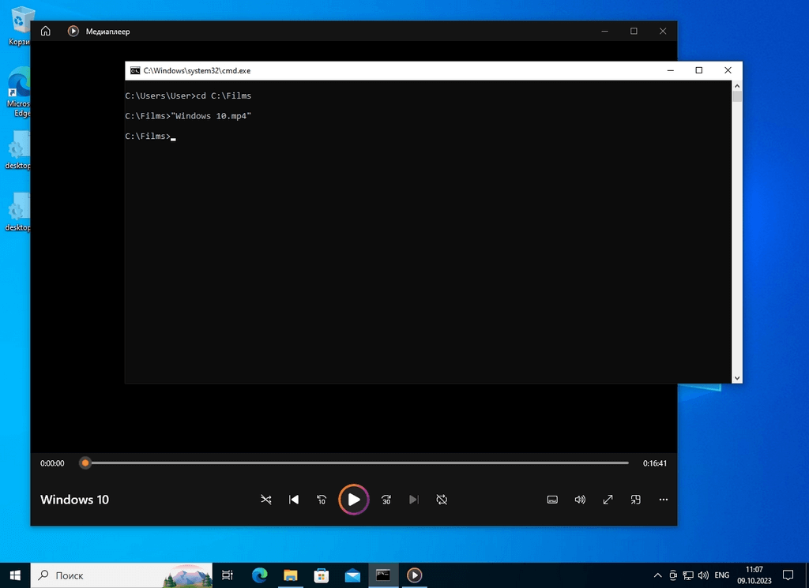The height and width of the screenshot is (588, 809).
Task: Open Mail app from taskbar
Action: tap(352, 575)
